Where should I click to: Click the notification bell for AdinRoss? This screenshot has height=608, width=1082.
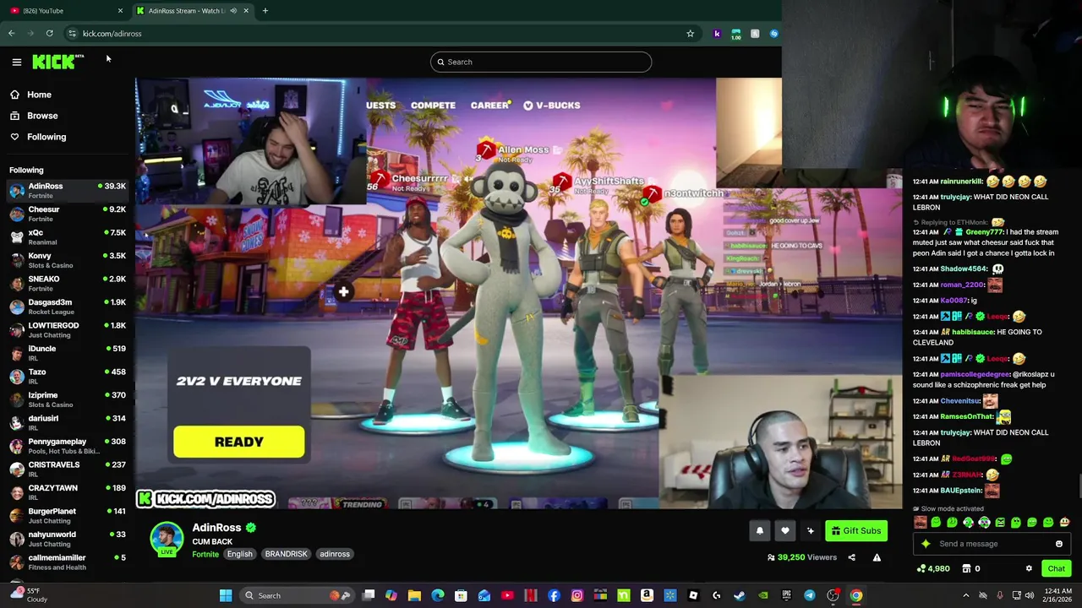click(759, 531)
